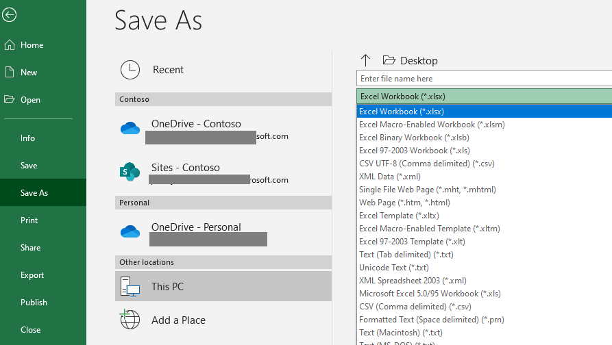612x345 pixels.
Task: Click the Home house icon
Action: [x=10, y=44]
